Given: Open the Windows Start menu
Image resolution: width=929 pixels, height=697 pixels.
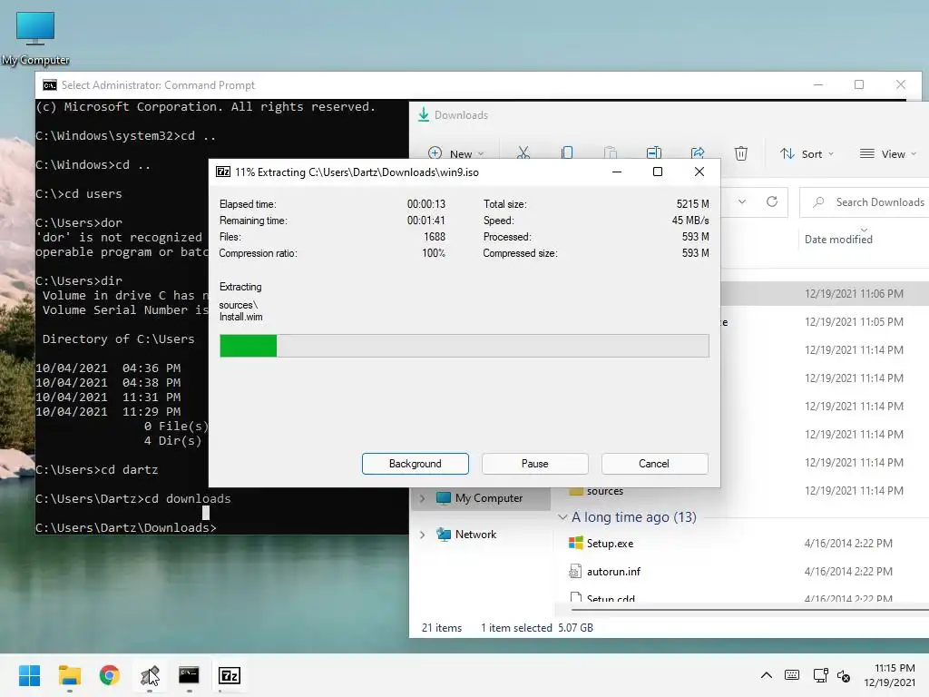Looking at the screenshot, I should point(29,675).
